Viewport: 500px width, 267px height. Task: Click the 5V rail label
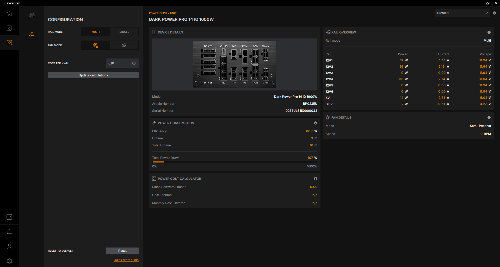click(328, 98)
